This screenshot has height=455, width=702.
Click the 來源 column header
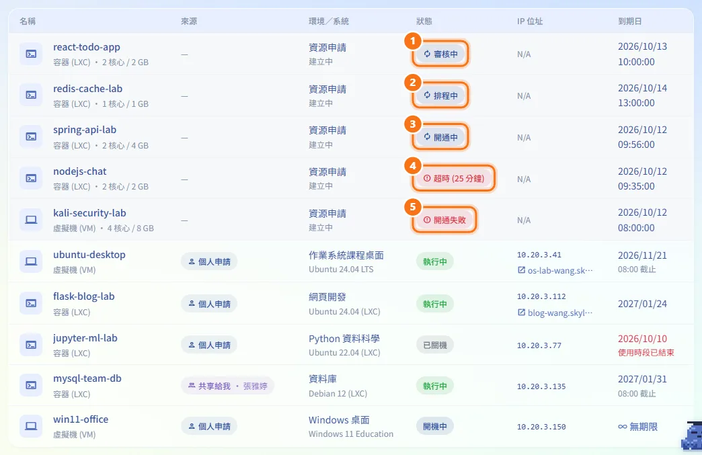tap(189, 21)
